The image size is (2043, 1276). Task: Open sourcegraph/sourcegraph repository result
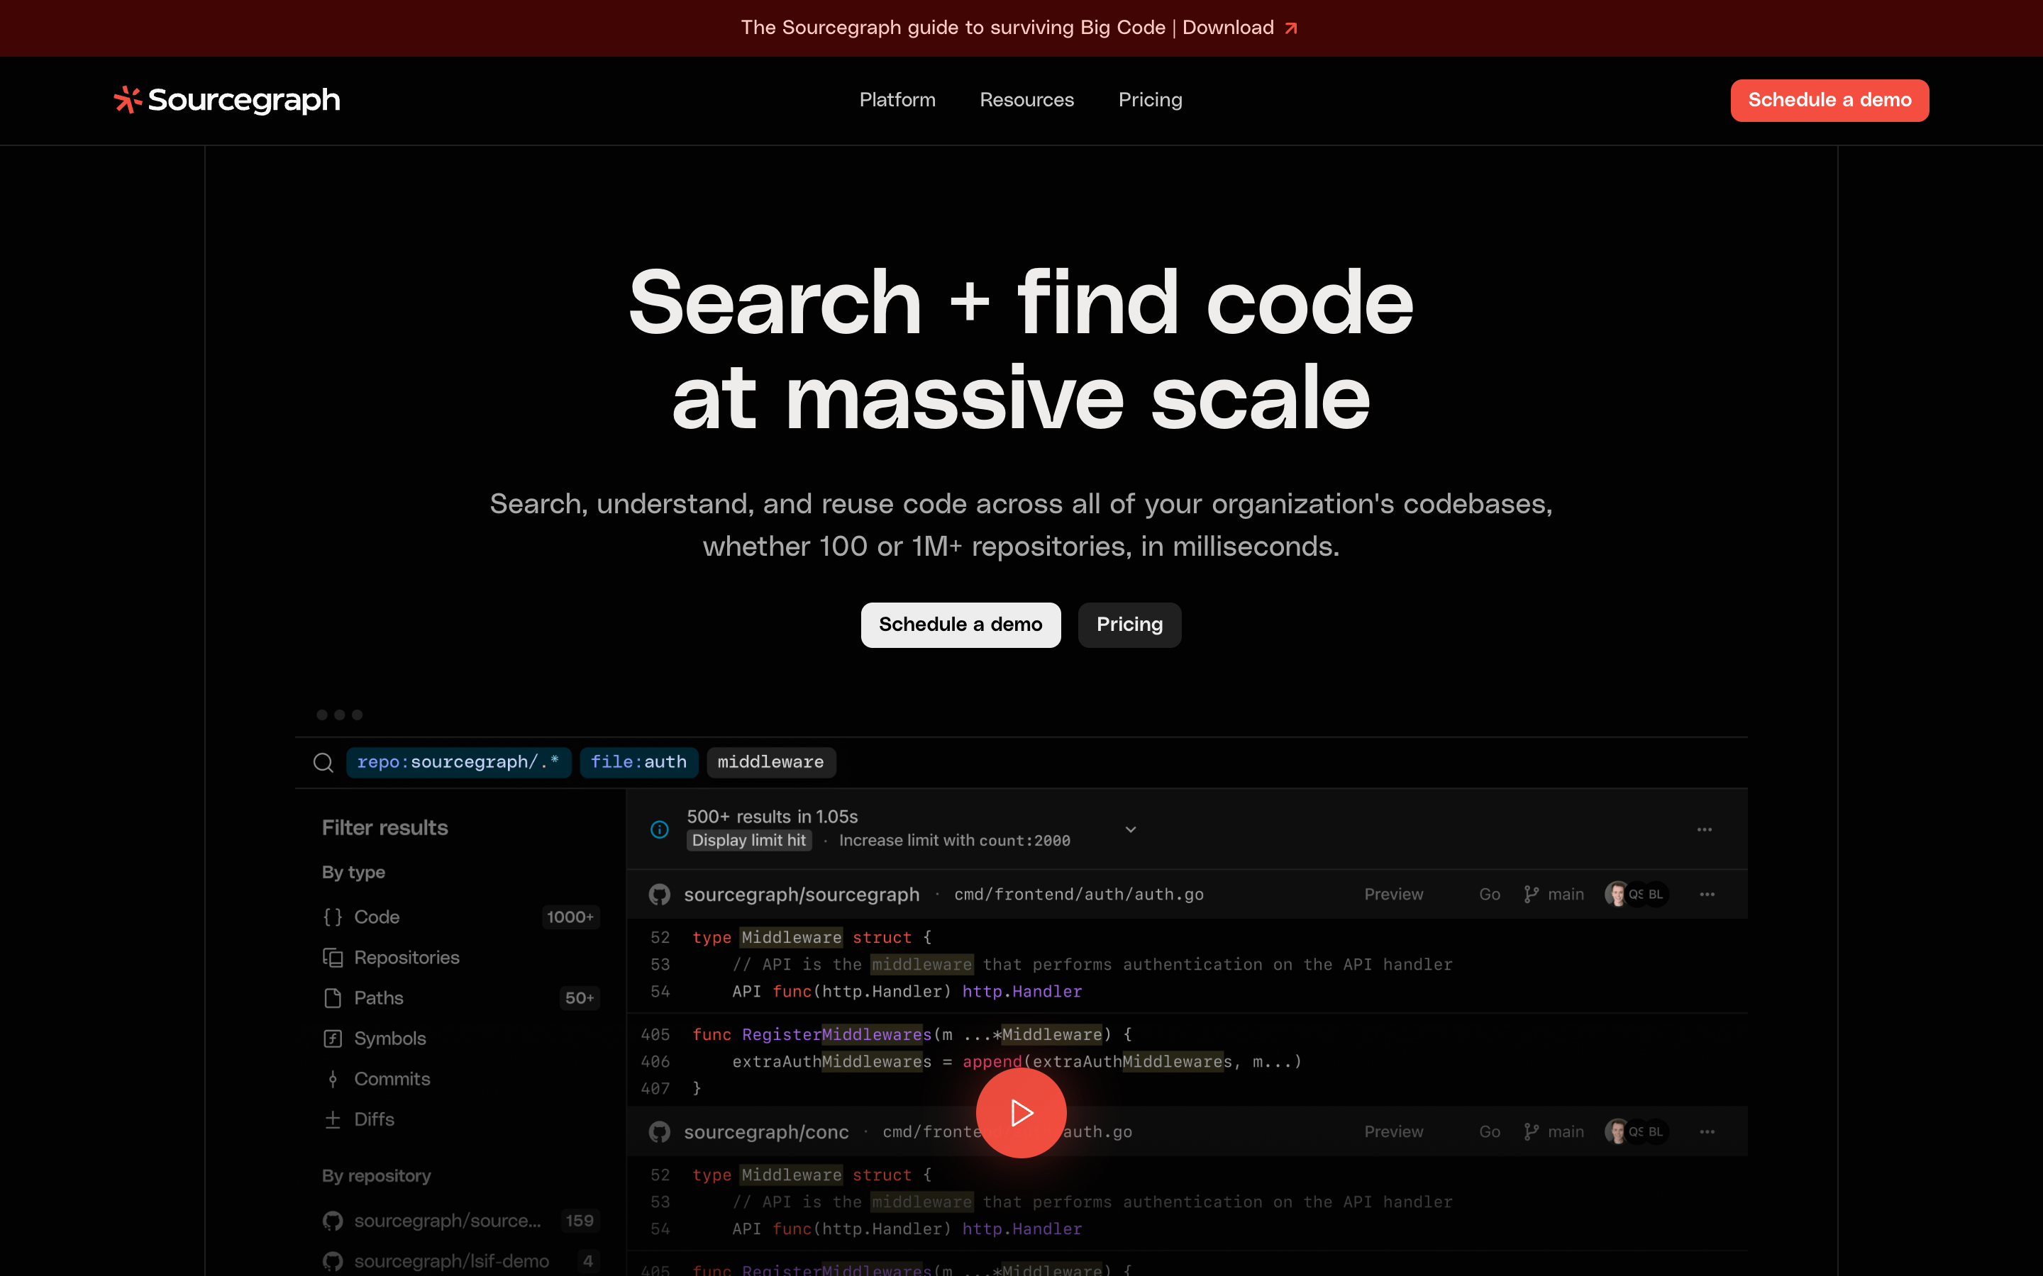(801, 895)
